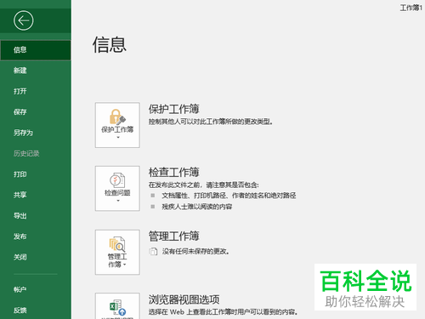Expand the 保护工作簿 dropdown arrow

tap(118, 138)
